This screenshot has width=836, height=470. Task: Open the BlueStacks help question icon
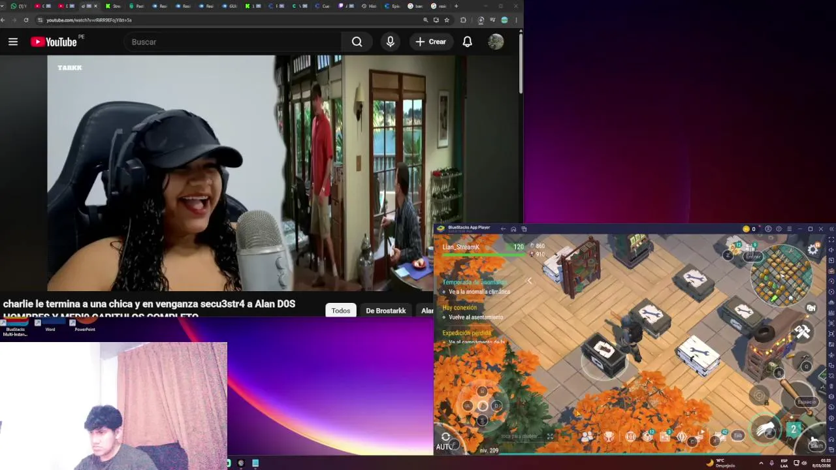click(779, 229)
